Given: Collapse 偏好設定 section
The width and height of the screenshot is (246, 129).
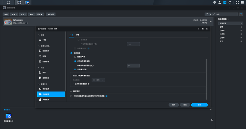Looking at the screenshot, I should (71, 91).
